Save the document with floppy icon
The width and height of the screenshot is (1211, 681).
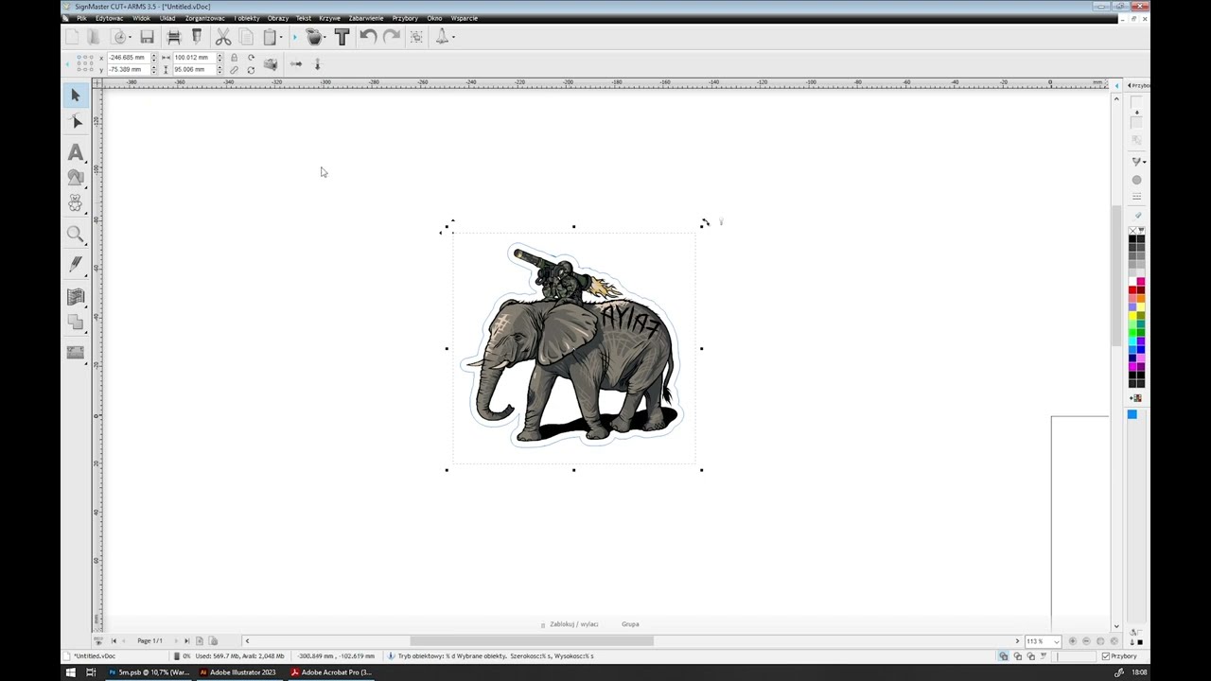[147, 37]
